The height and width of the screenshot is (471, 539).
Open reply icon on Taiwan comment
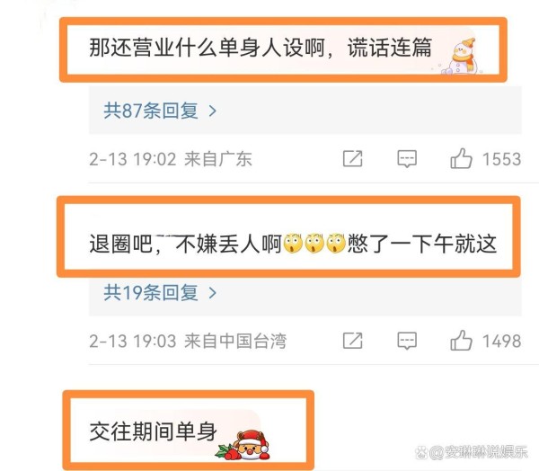point(407,341)
